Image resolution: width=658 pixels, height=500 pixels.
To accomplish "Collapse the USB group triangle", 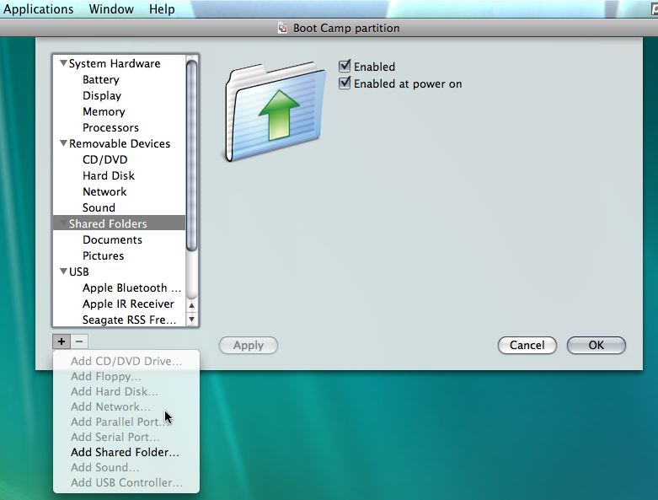I will coord(63,272).
